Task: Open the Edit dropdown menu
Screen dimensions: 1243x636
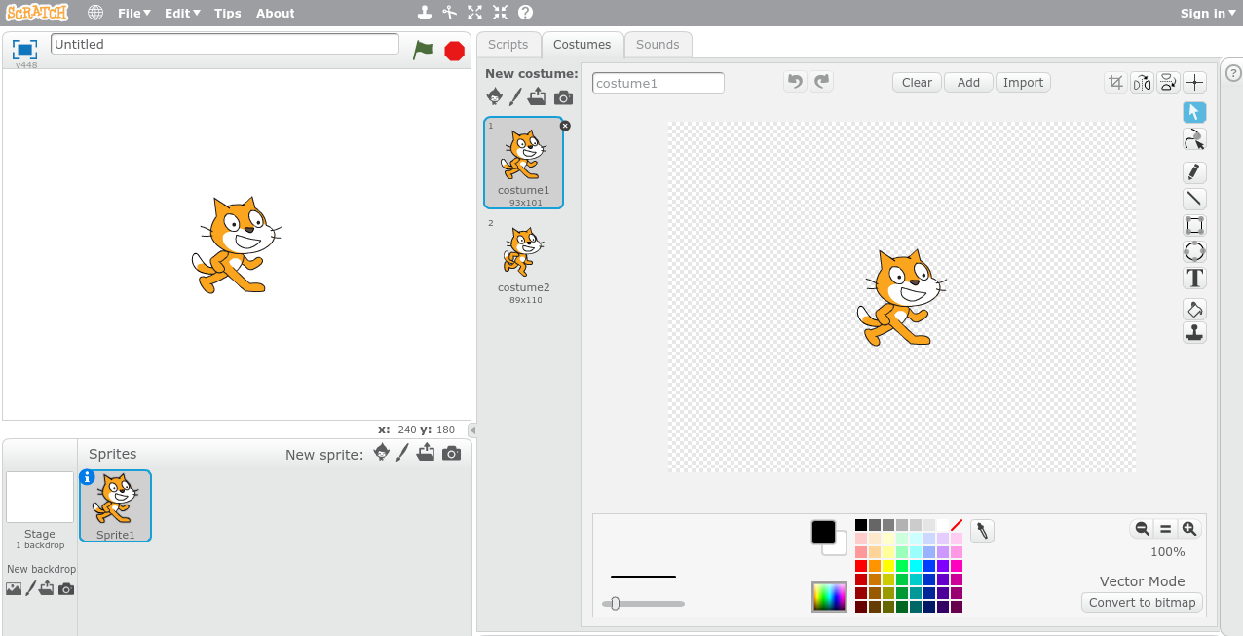Action: point(181,13)
